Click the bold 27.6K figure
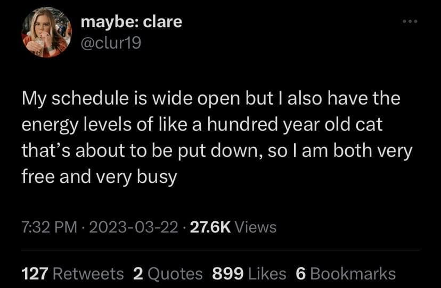This screenshot has height=288, width=441. tap(211, 227)
